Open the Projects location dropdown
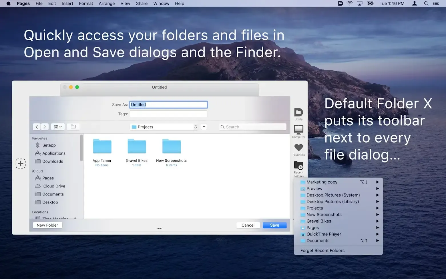 [164, 127]
